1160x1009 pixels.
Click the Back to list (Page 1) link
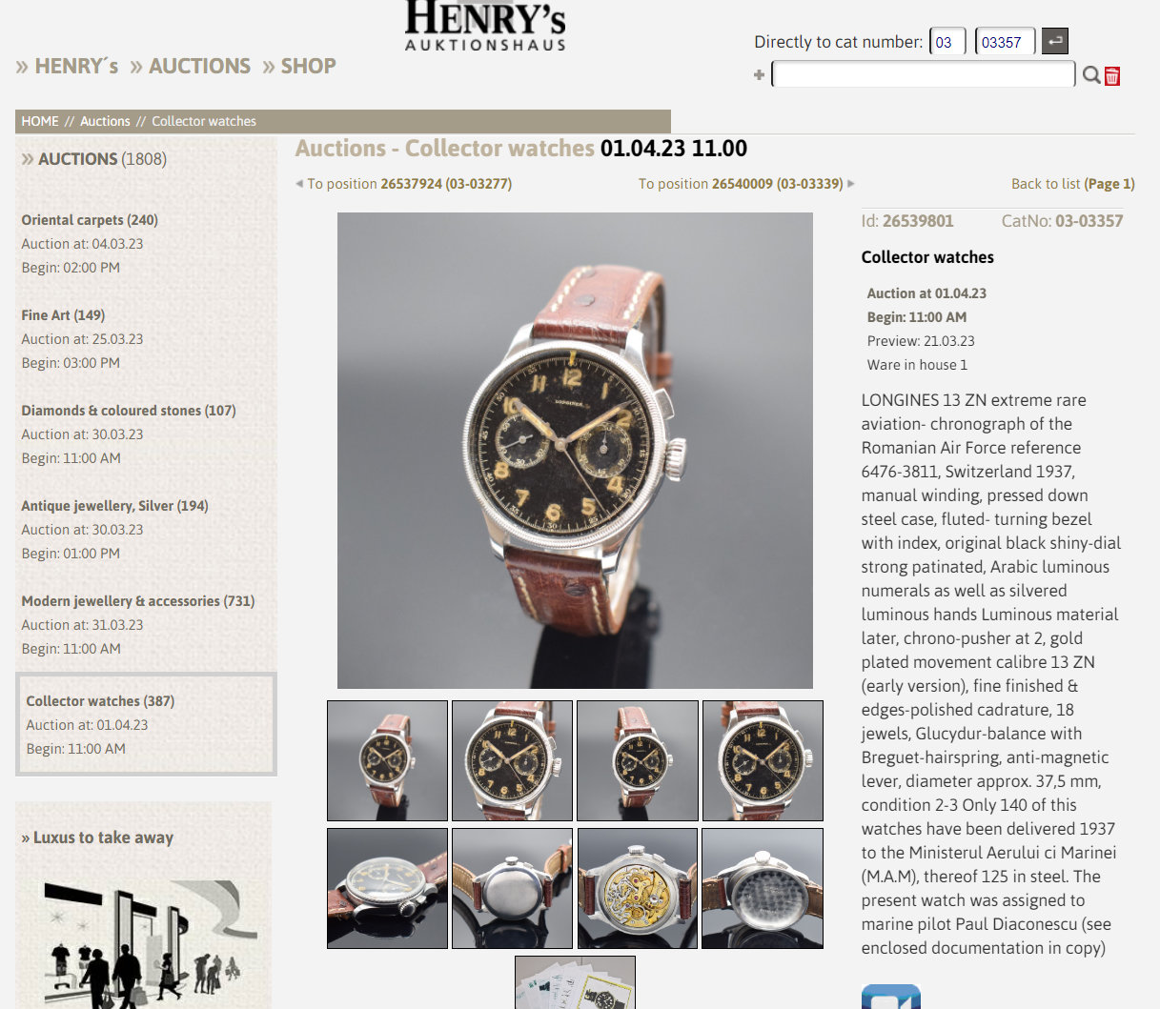[x=1072, y=184]
